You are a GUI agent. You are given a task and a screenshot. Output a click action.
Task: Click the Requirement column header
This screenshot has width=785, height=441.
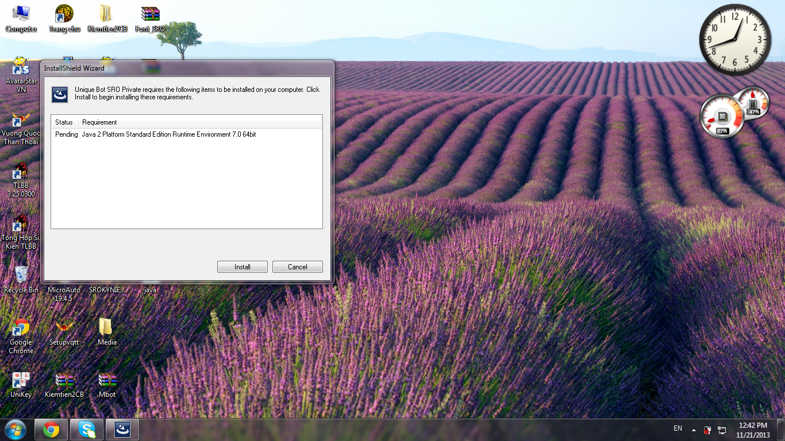201,122
